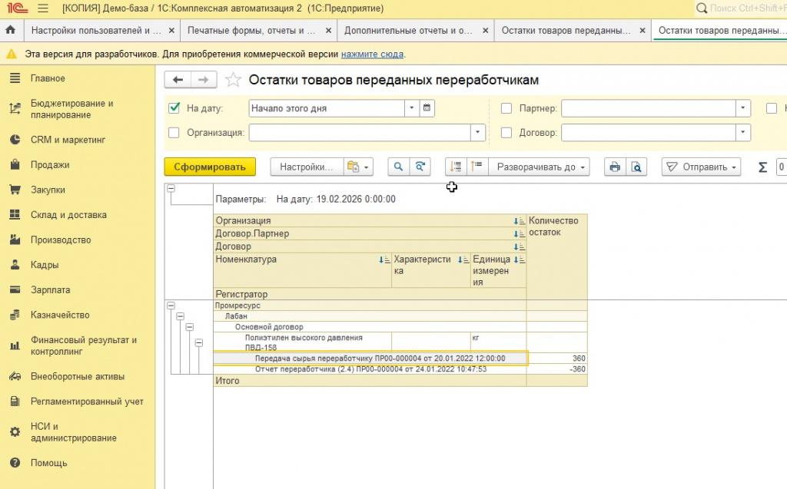Collapse the 'Промресурс' group tree node
The width and height of the screenshot is (787, 489).
coord(171,306)
